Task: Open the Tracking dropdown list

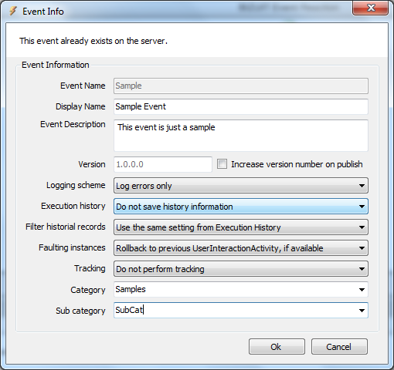Action: coord(241,269)
